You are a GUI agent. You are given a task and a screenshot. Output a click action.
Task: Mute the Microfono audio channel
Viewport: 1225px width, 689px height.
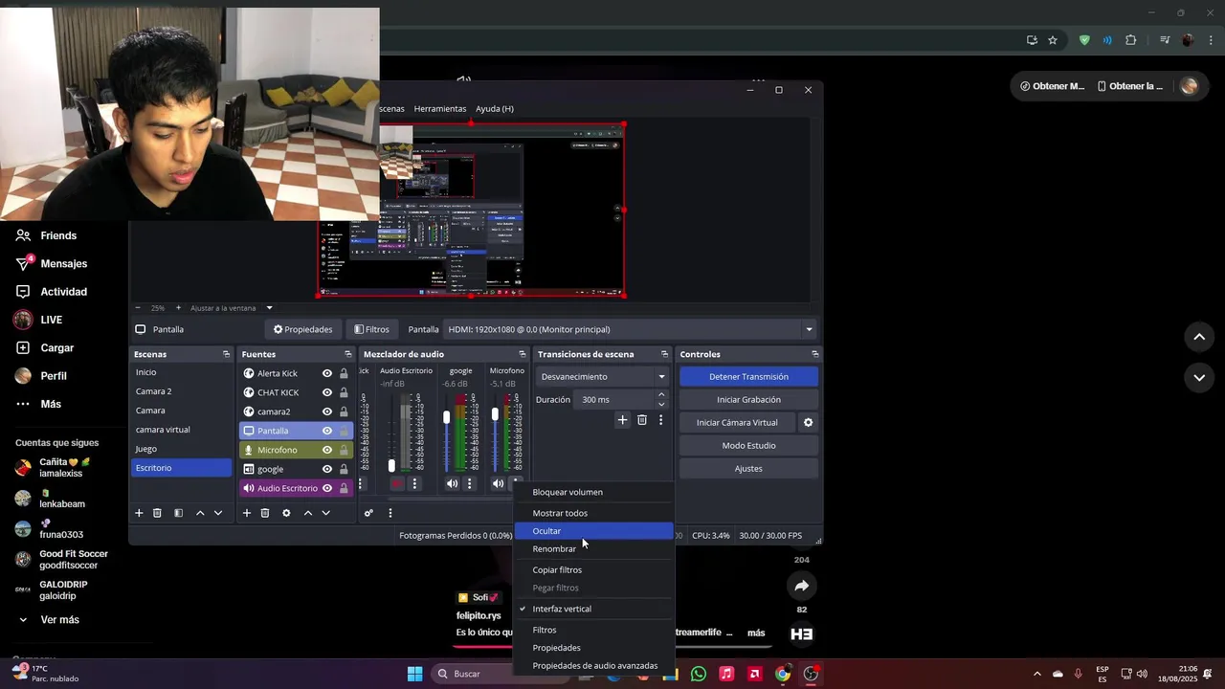[498, 484]
